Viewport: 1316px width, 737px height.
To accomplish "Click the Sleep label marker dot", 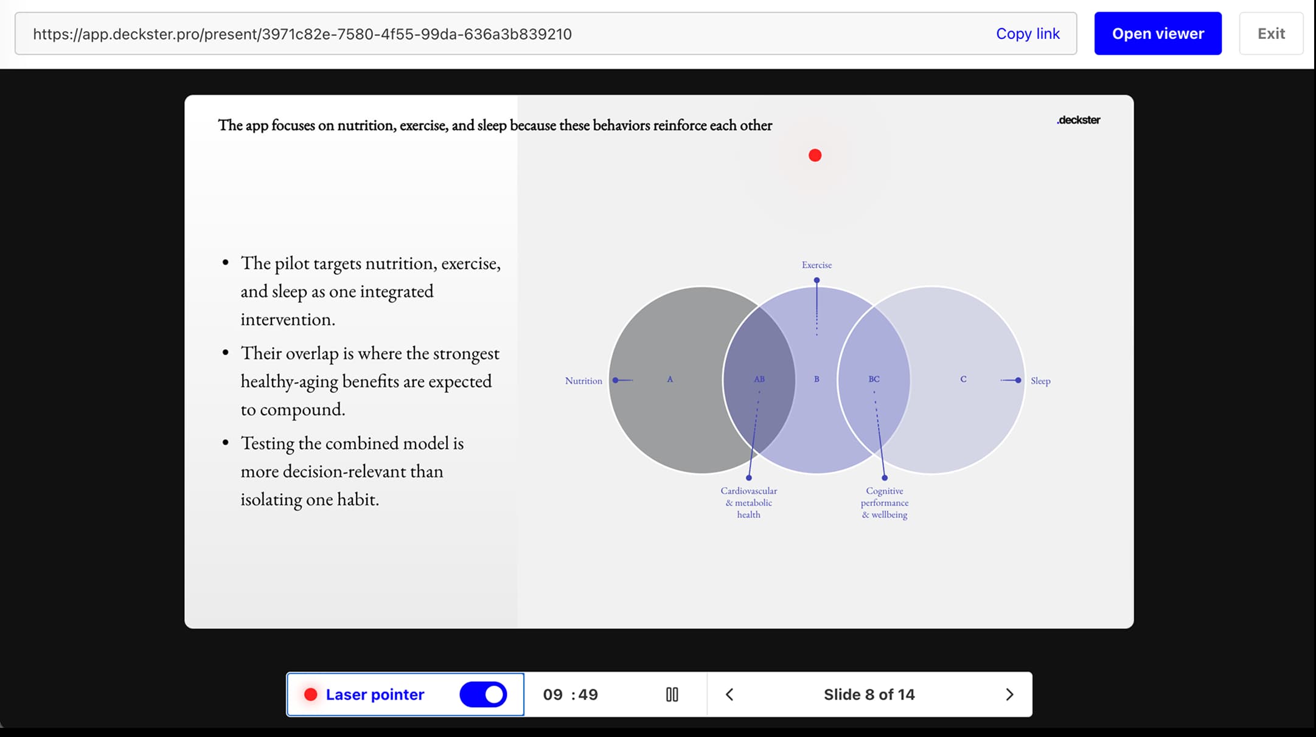I will click(x=1018, y=380).
